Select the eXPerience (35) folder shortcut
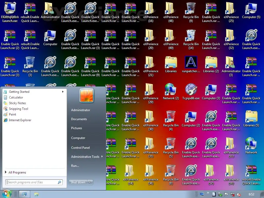Viewport: 264px width, 198px height. 151,148
